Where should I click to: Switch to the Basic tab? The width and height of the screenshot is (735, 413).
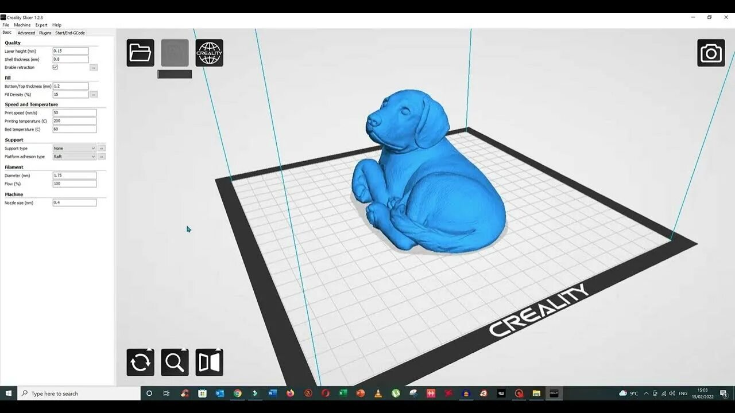[7, 33]
